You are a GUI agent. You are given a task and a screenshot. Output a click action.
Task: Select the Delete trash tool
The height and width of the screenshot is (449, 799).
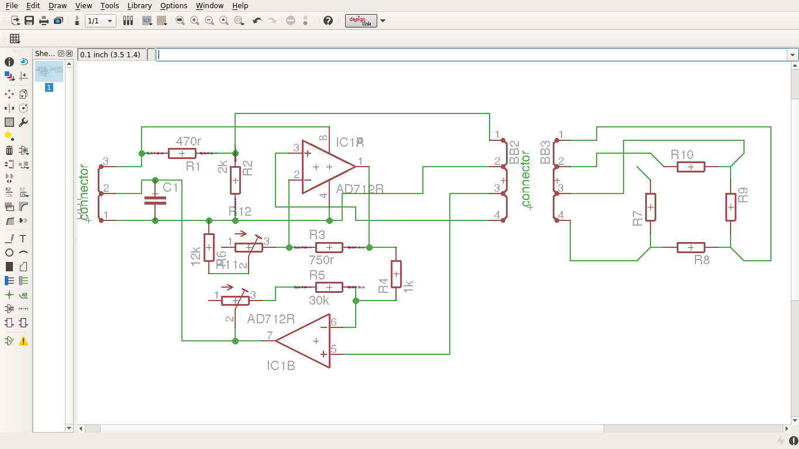(9, 150)
